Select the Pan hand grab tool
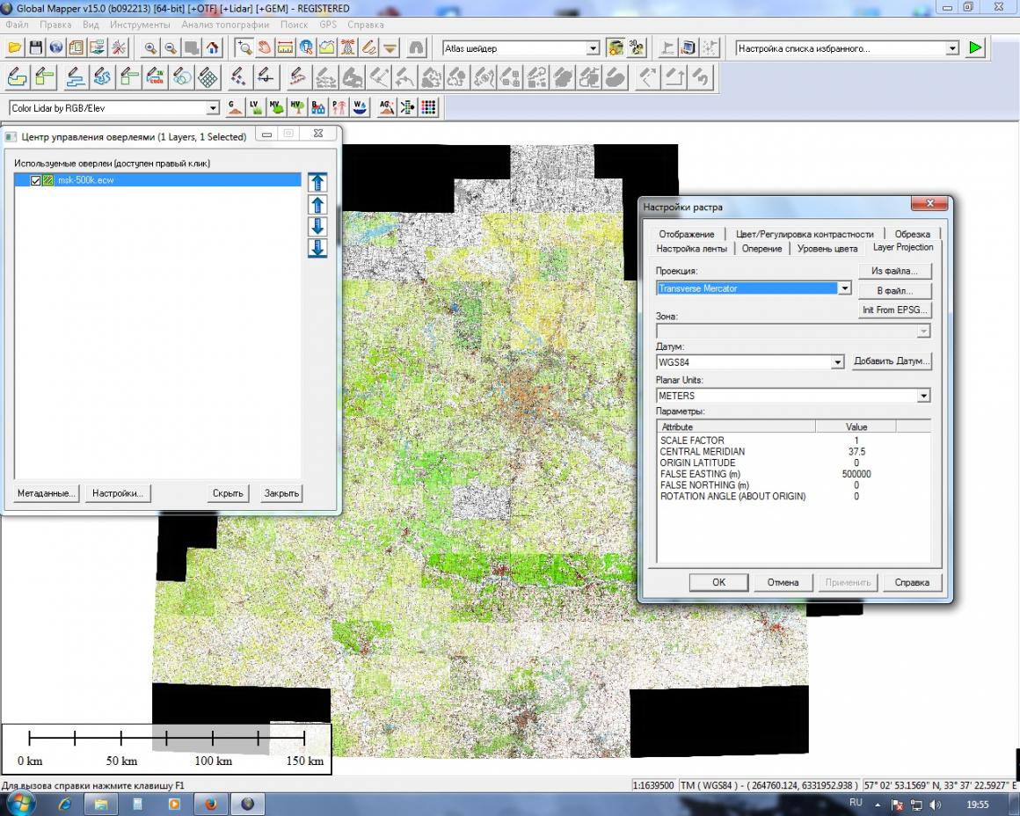 (x=264, y=48)
